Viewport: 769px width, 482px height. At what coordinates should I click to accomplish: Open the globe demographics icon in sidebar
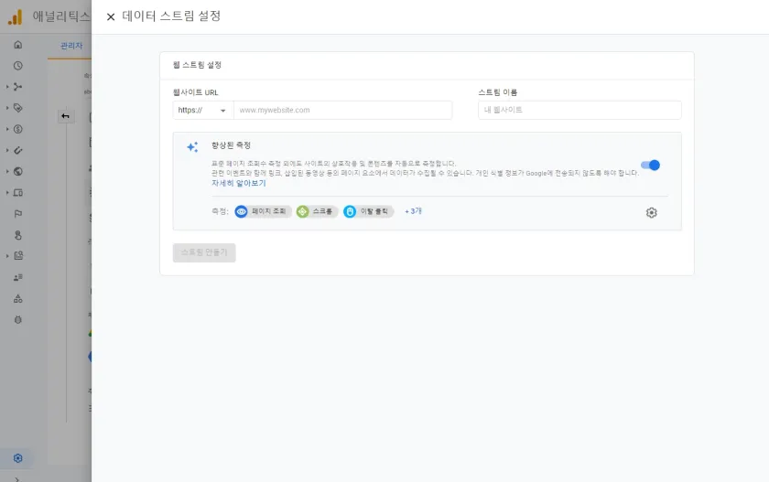tap(18, 171)
